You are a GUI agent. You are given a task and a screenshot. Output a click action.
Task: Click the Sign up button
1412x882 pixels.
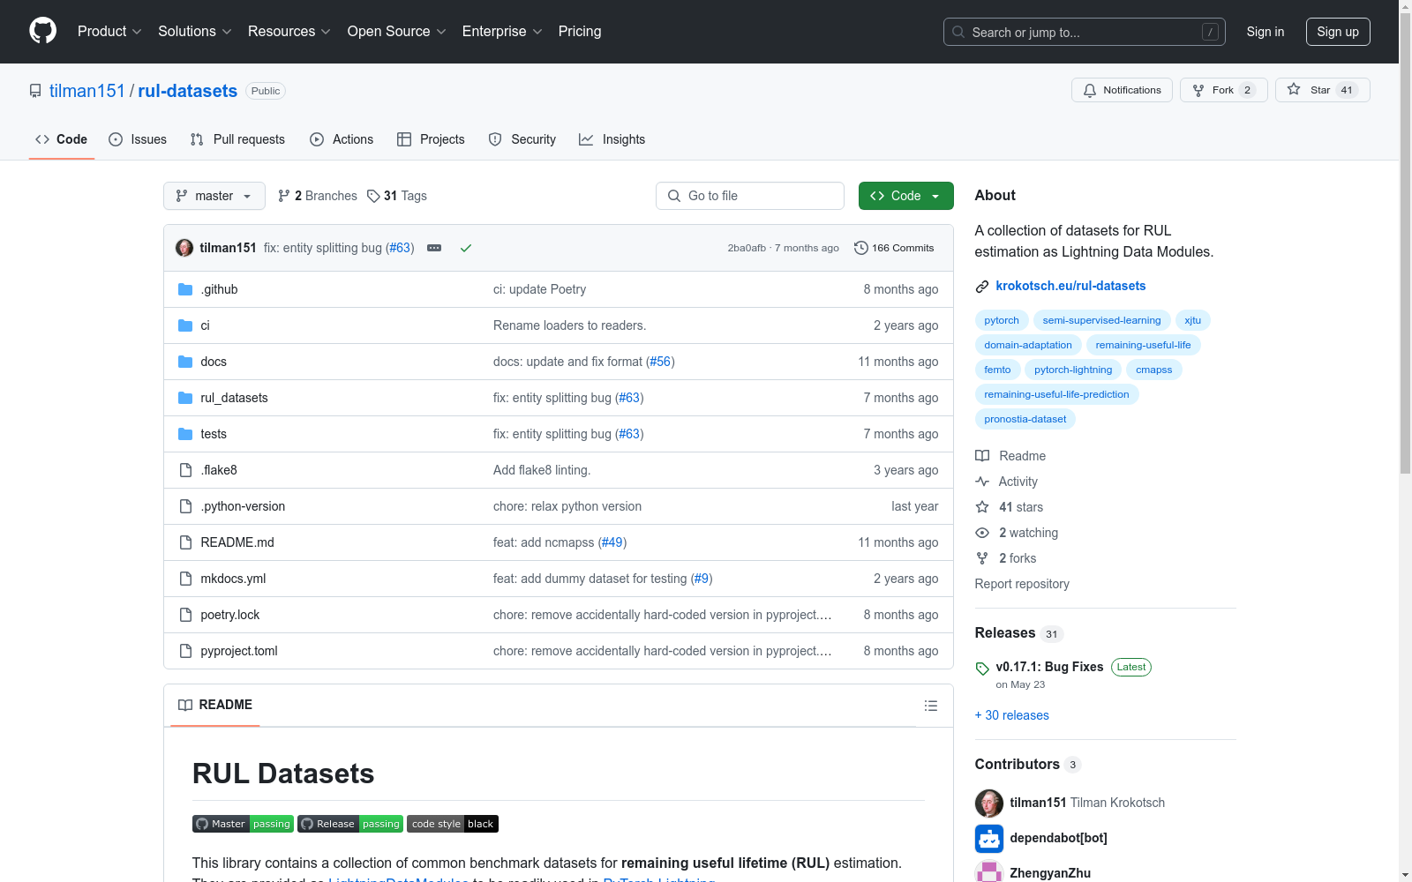point(1338,32)
